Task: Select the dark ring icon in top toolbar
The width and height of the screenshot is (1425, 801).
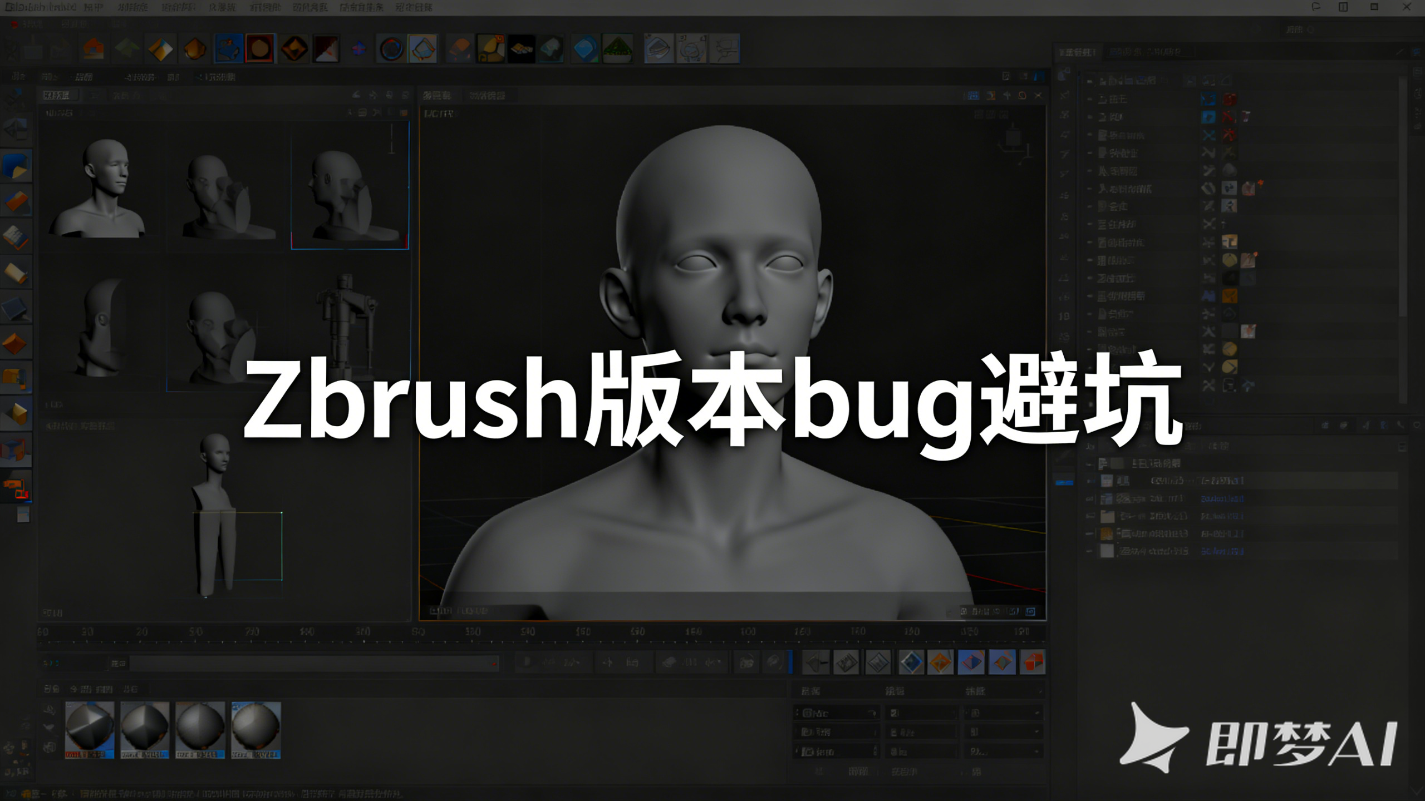Action: (391, 50)
